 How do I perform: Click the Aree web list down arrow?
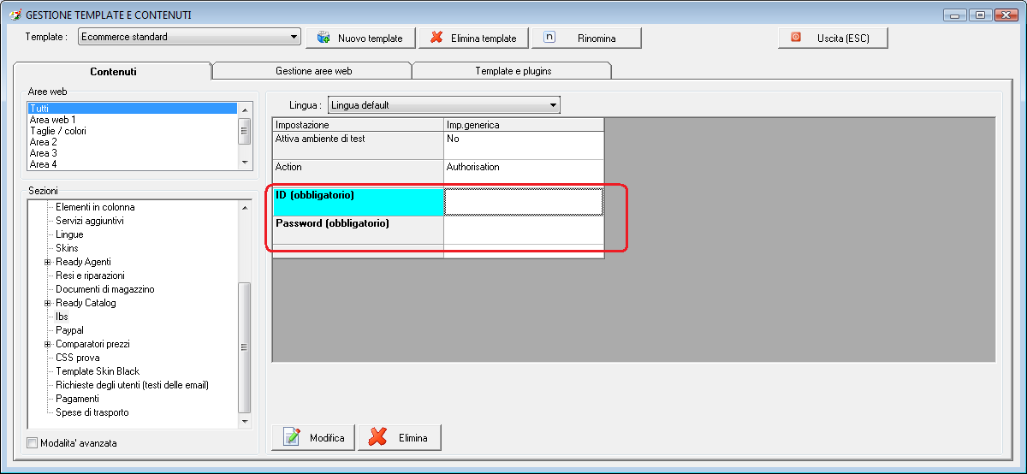coord(244,163)
